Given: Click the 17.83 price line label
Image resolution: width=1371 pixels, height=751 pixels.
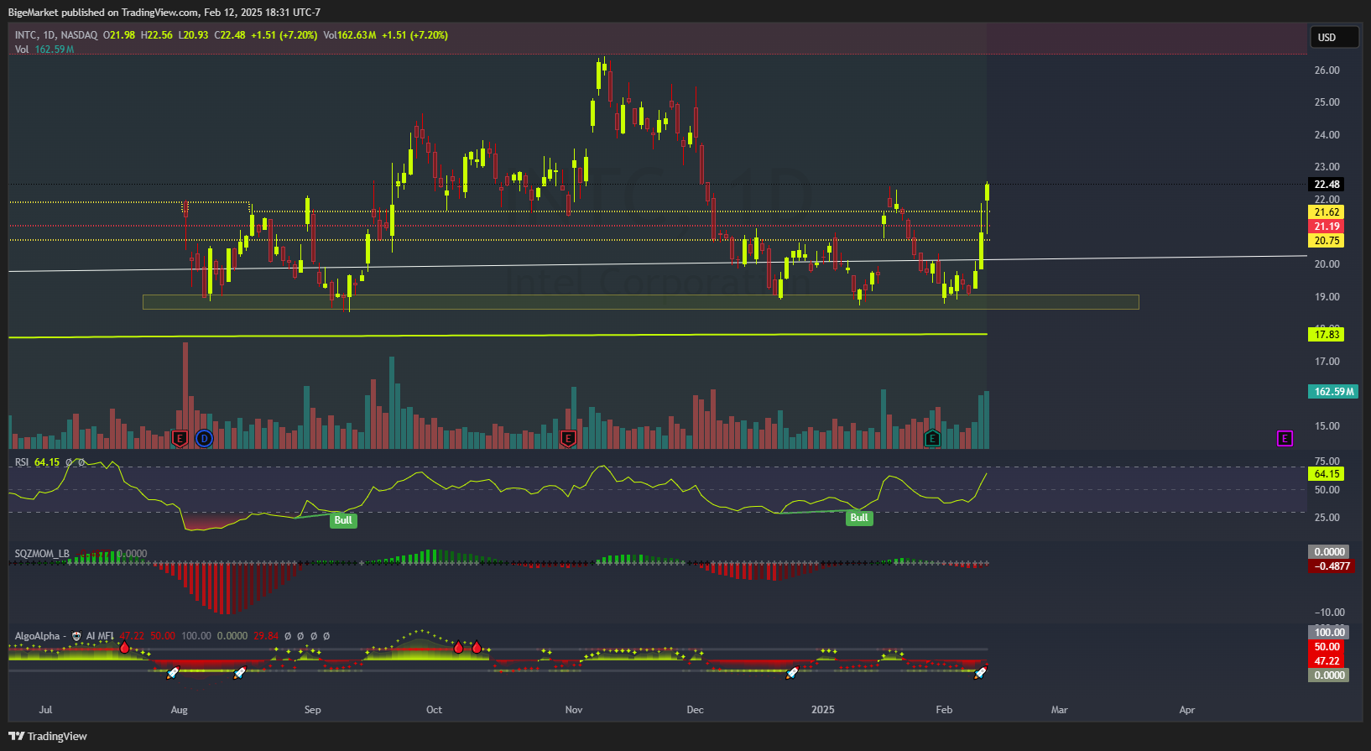Looking at the screenshot, I should coord(1327,335).
